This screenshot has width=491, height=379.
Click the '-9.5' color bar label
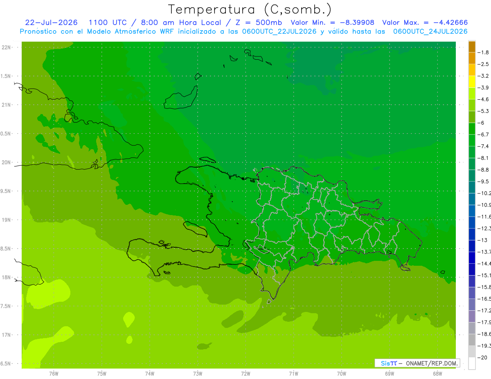pos(483,182)
